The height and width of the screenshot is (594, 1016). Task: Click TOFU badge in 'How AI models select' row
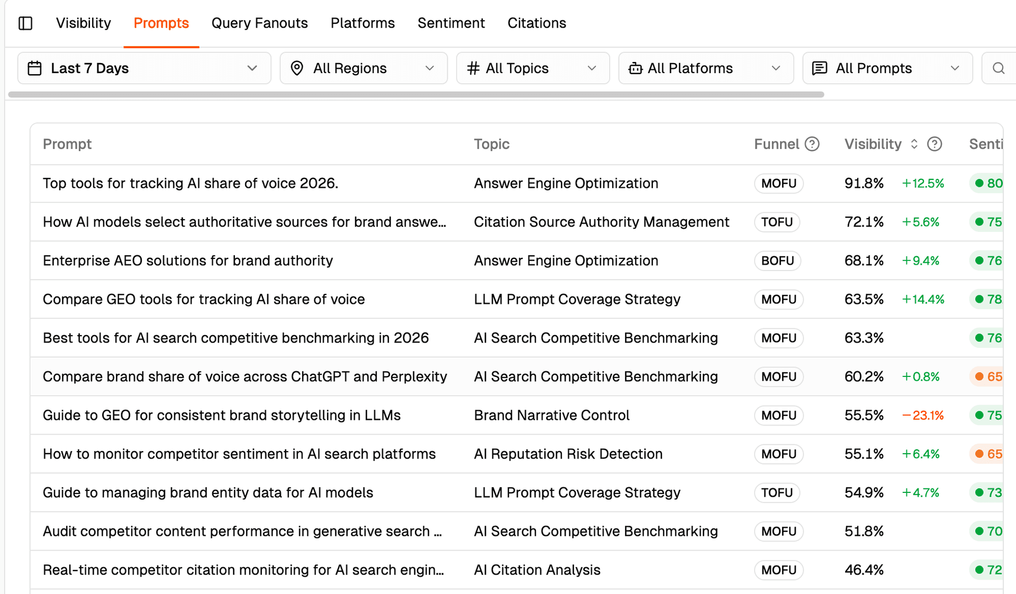click(777, 222)
